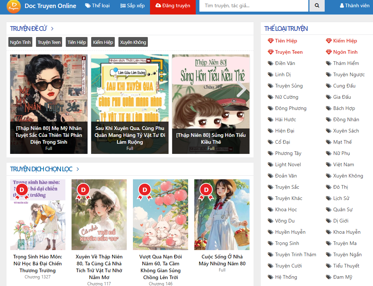Click the tag icon beside Hệ Thống
Screen dimensions: 373x286
pos(271,277)
